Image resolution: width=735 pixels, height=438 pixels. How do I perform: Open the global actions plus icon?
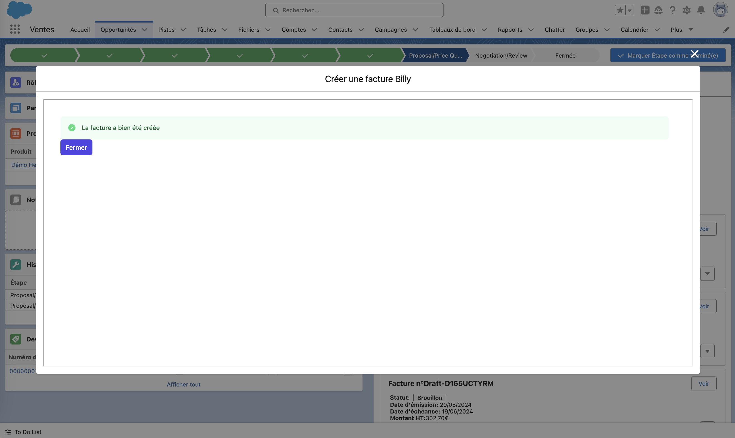click(x=645, y=10)
